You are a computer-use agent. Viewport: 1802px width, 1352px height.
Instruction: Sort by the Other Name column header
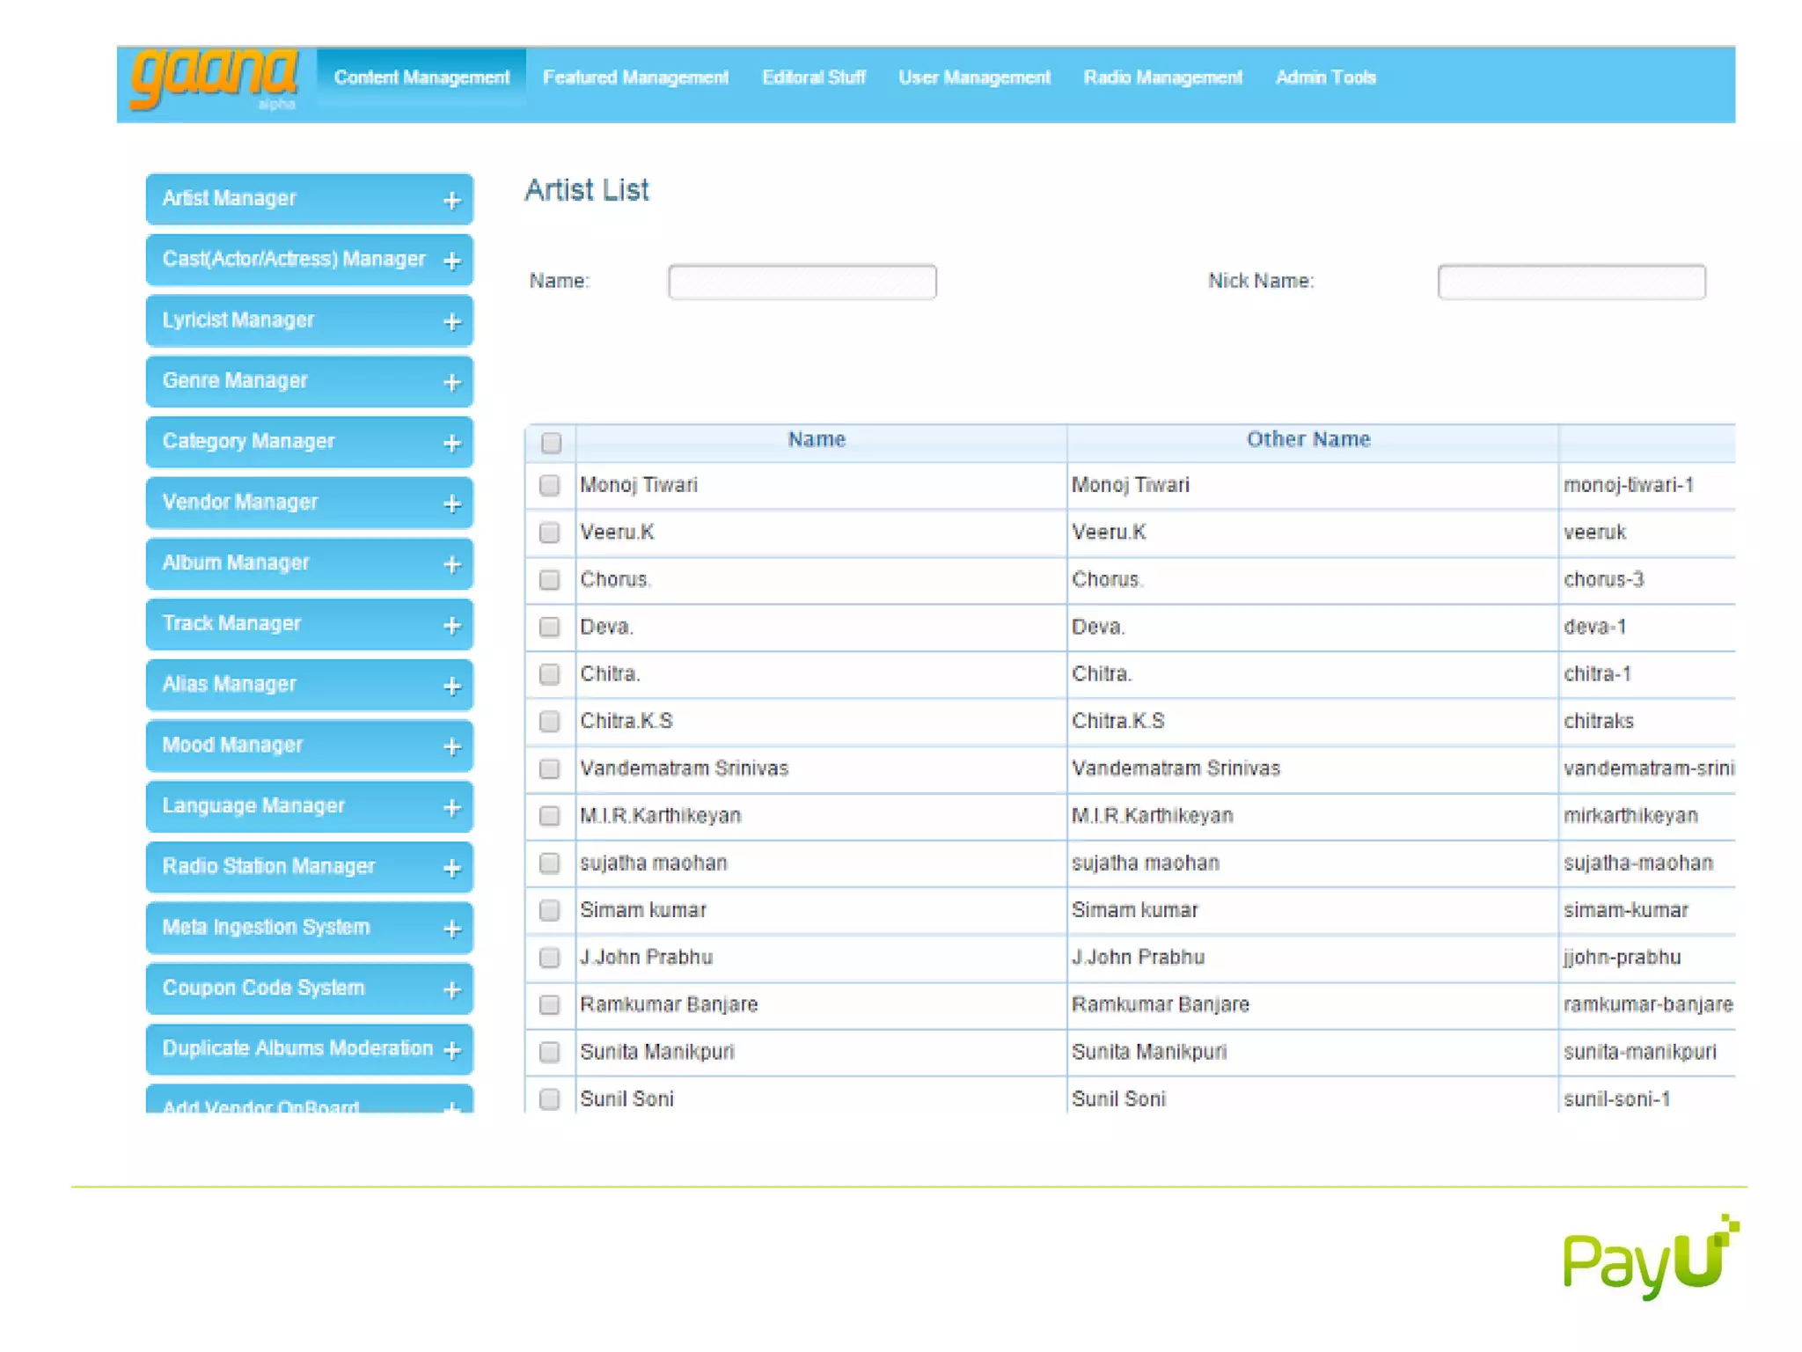pos(1308,440)
